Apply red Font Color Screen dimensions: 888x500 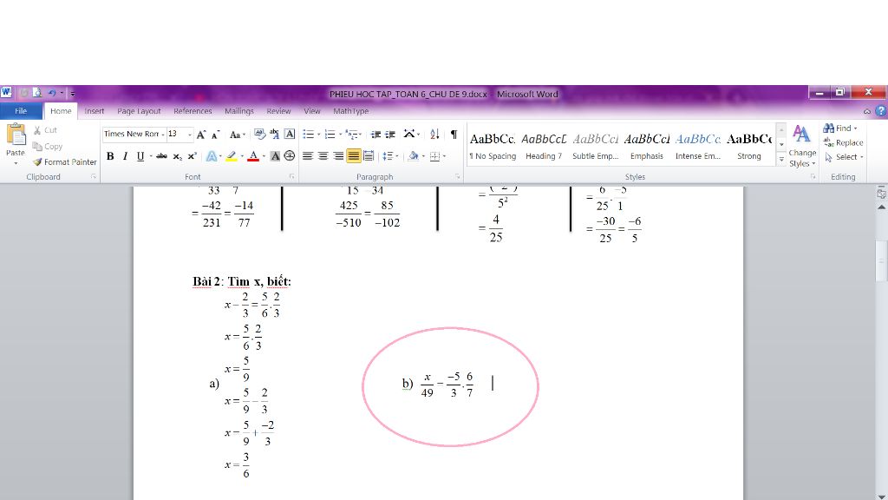[253, 156]
